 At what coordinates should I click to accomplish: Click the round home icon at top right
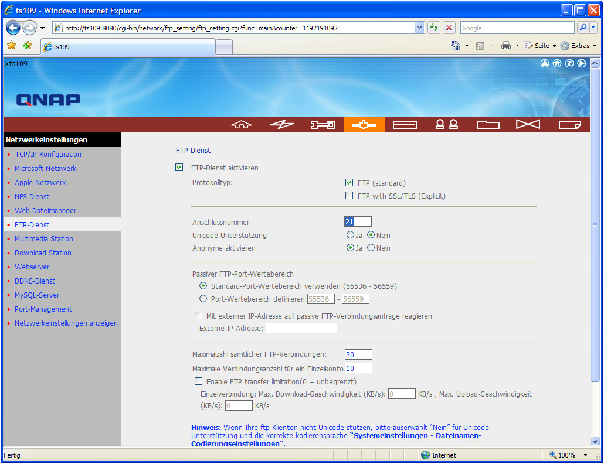(557, 63)
